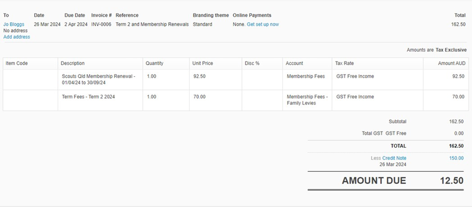Click the Quantity column header
This screenshot has height=207, width=472.
click(x=154, y=63)
